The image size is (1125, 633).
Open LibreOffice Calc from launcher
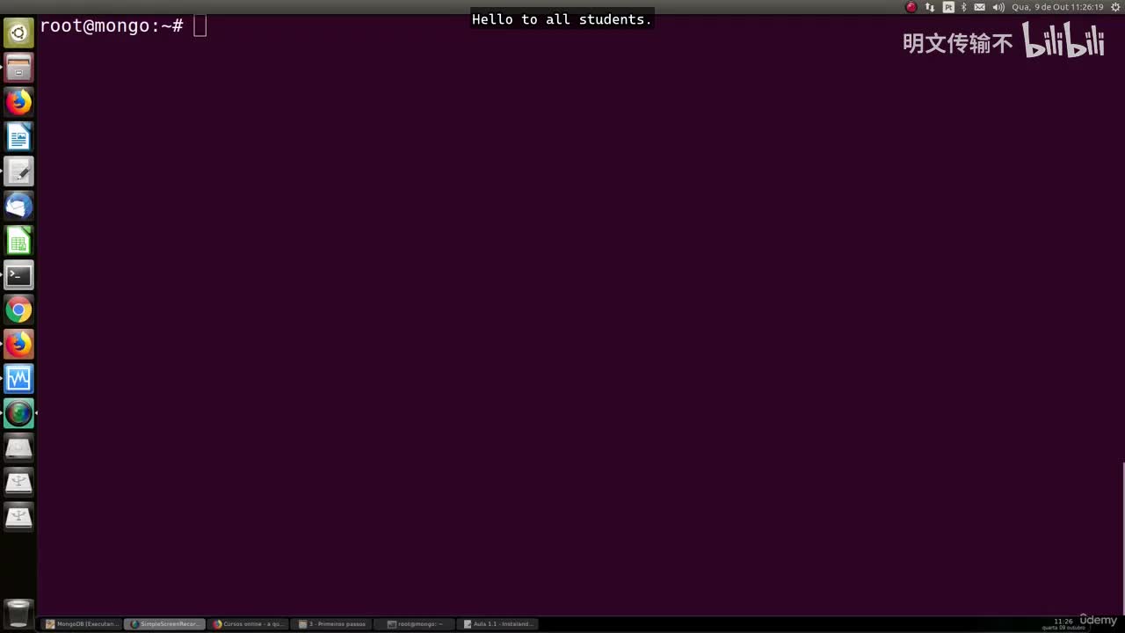coord(18,240)
